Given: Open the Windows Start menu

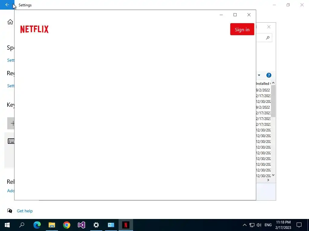Looking at the screenshot, I should [7, 225].
